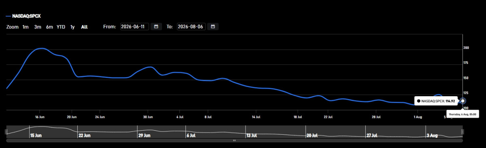Select 3m zoom range

38,27
